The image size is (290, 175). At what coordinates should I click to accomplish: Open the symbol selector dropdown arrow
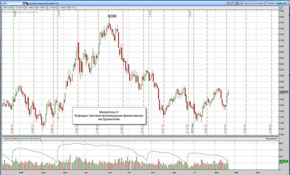pos(24,3)
